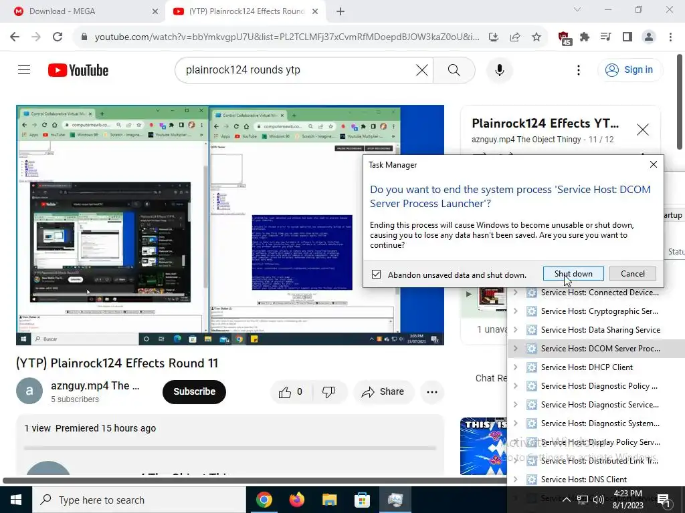Like the video with thumbs up
Screen dimensions: 685x513
(291, 391)
